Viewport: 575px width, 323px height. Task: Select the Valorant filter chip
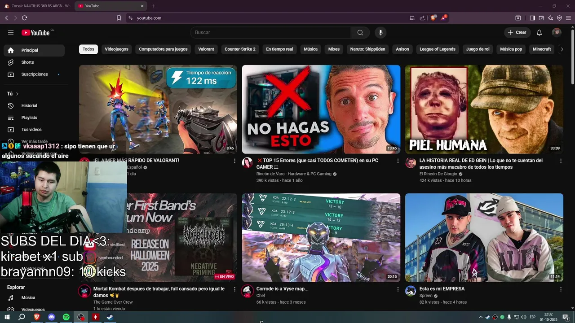[x=206, y=49]
